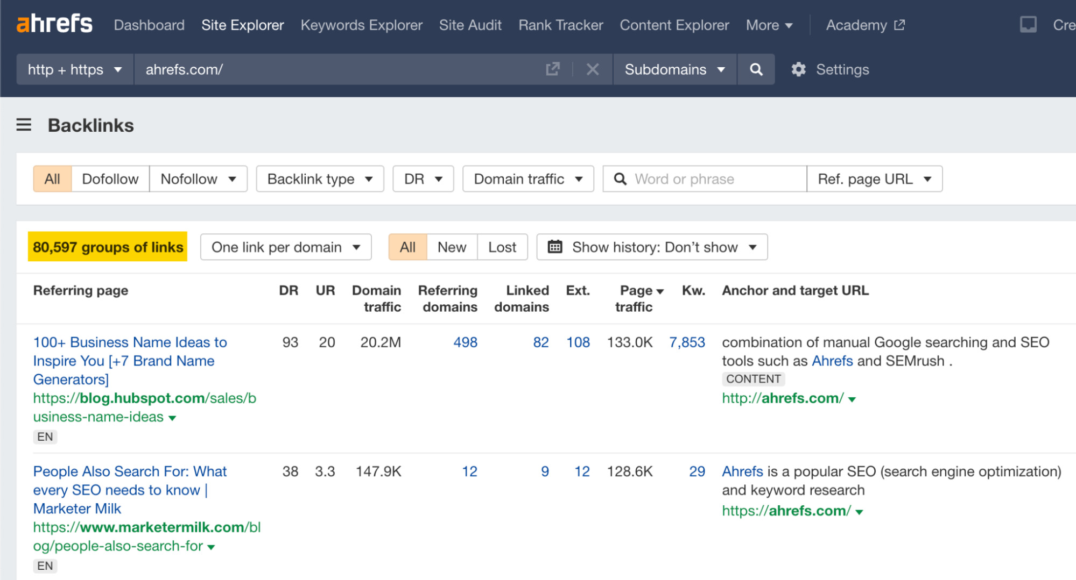Click the calendar icon in Show history

tap(555, 247)
